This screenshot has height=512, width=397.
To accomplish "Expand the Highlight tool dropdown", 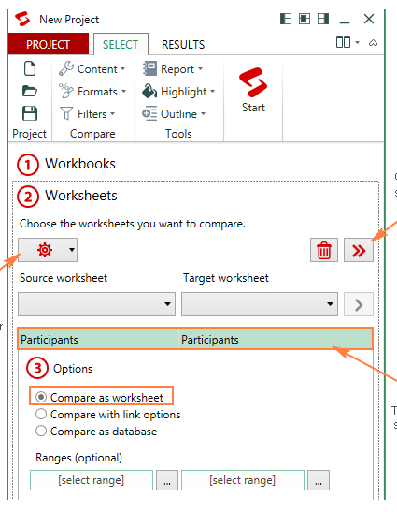I will [178, 92].
